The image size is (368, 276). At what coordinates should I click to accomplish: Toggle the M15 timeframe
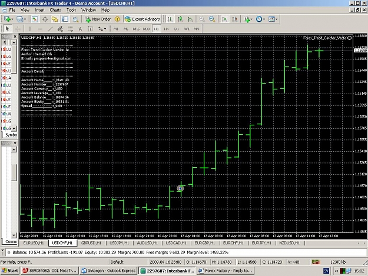[x=136, y=29]
